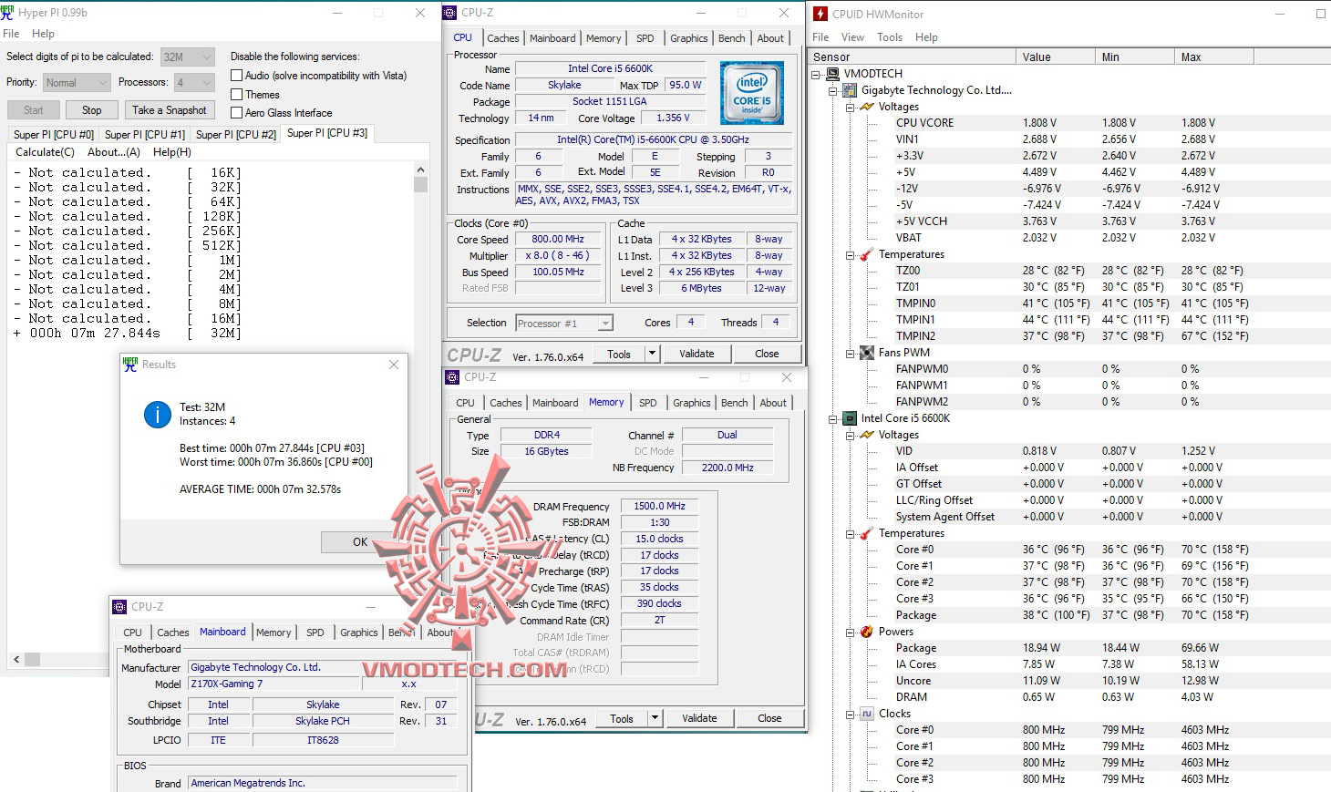Click the Tools button in CPU-Z Memory window

(x=622, y=718)
